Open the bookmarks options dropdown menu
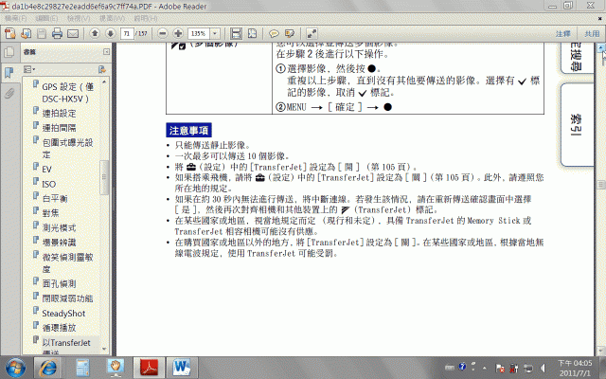Screen dimensions: 606x379 coord(29,69)
